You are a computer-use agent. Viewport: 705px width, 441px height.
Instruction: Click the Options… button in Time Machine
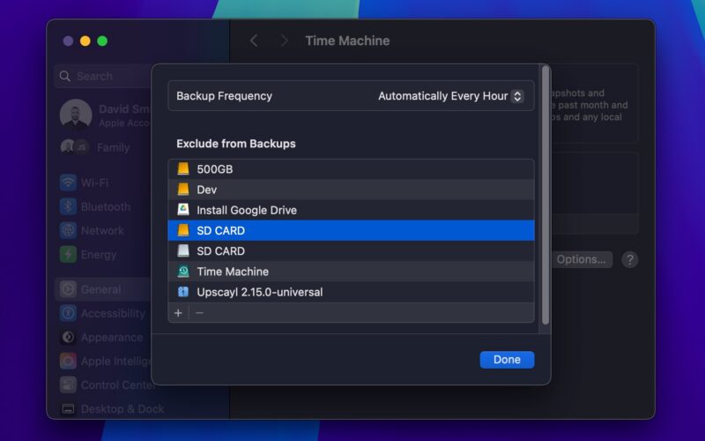coord(581,259)
